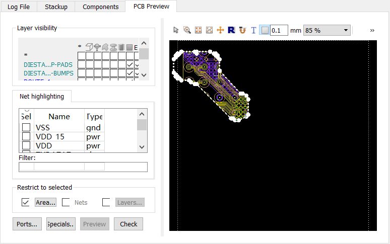The width and height of the screenshot is (390, 244).
Task: Uncheck the Area restriction checkbox
Action: tap(25, 202)
